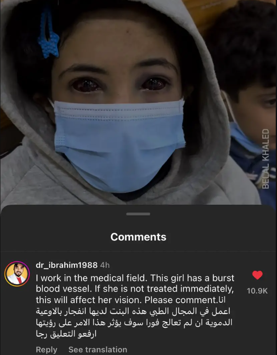Select the Arabic portion of the comment
This screenshot has height=355, width=277.
pyautogui.click(x=134, y=322)
